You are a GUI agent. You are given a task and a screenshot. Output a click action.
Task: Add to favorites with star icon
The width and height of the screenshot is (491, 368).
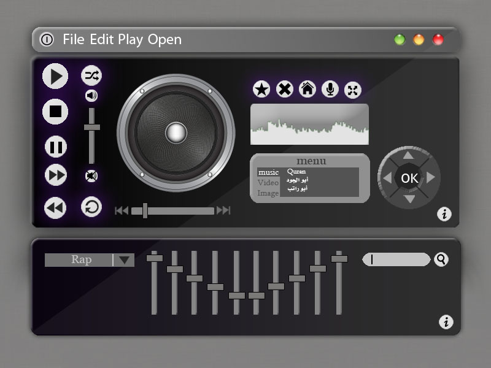[x=261, y=89]
